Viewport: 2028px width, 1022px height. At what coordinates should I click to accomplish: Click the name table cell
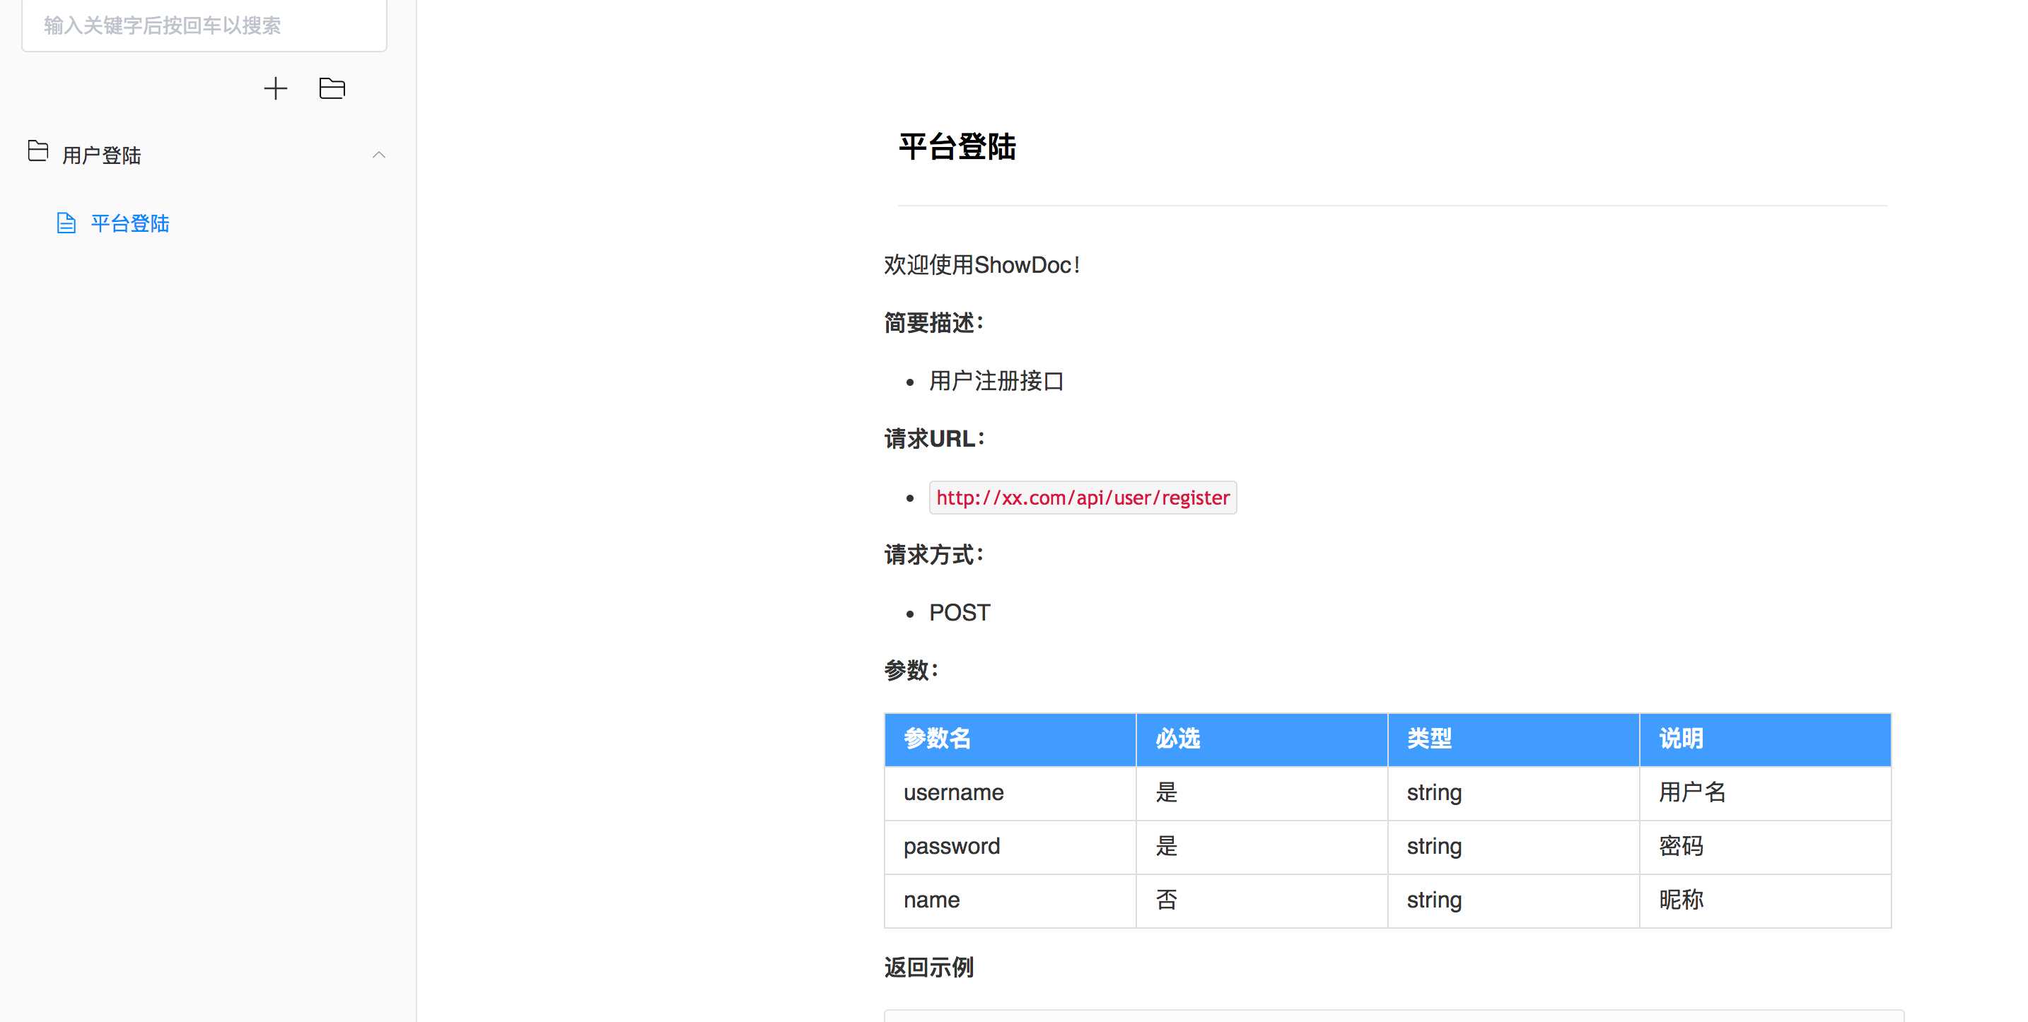[x=1010, y=901]
